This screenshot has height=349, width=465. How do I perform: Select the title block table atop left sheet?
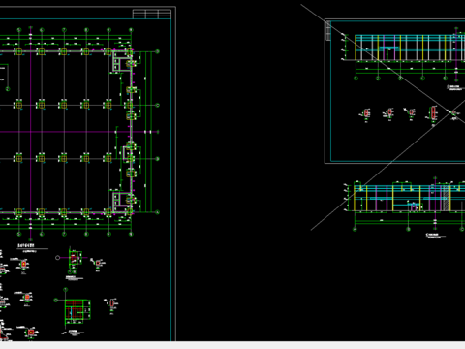click(x=152, y=14)
